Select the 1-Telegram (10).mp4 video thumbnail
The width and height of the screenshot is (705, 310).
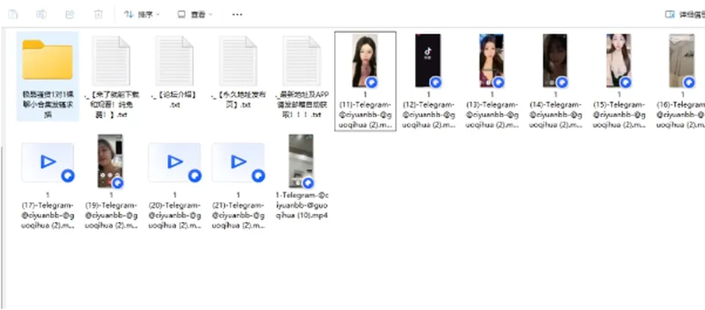pos(301,160)
